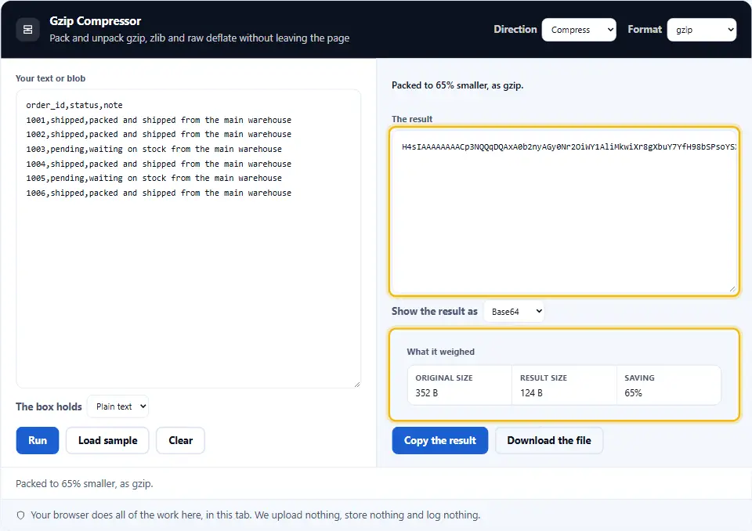Click the bottom status bar 'Packed to 65% smaller' text
Image resolution: width=752 pixels, height=531 pixels.
85,483
